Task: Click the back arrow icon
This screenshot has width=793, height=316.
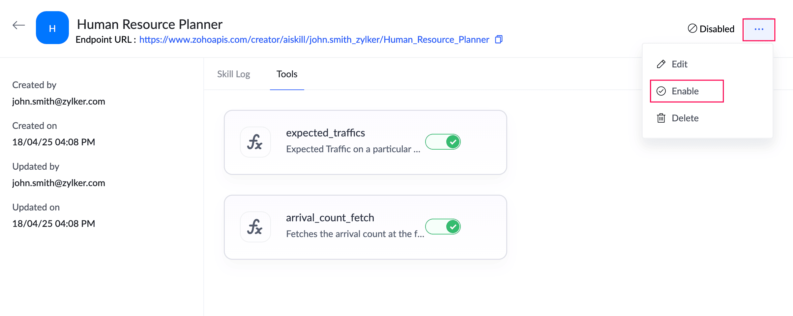Action: (19, 25)
